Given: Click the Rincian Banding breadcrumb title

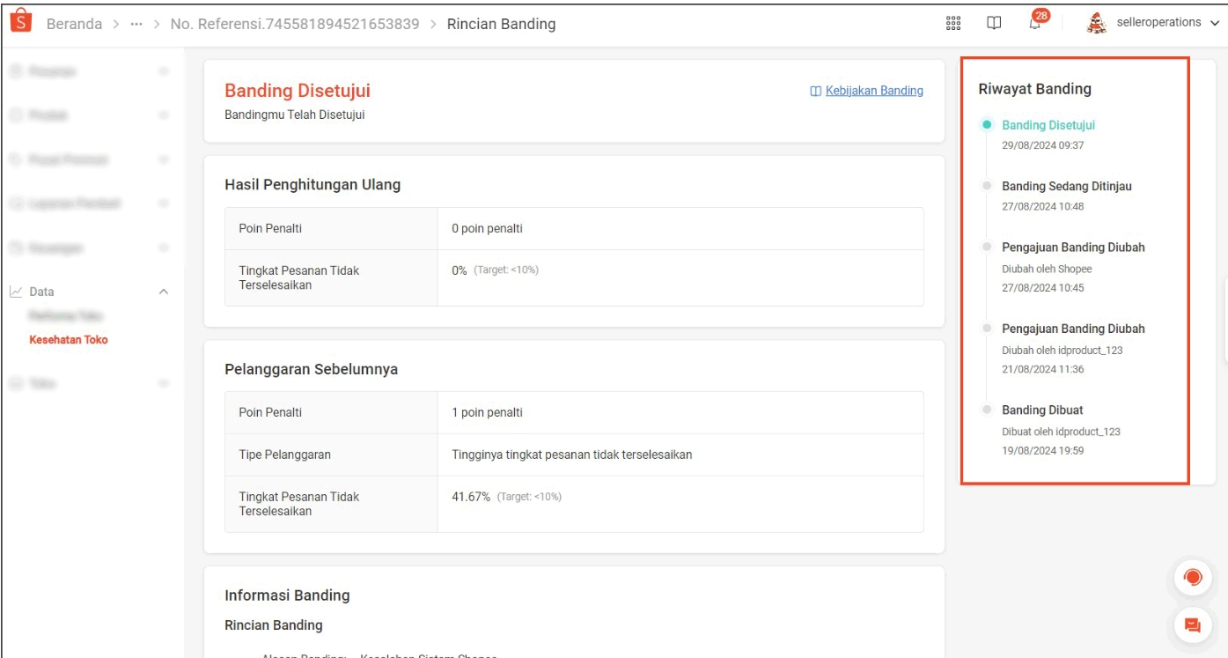Looking at the screenshot, I should [x=501, y=24].
